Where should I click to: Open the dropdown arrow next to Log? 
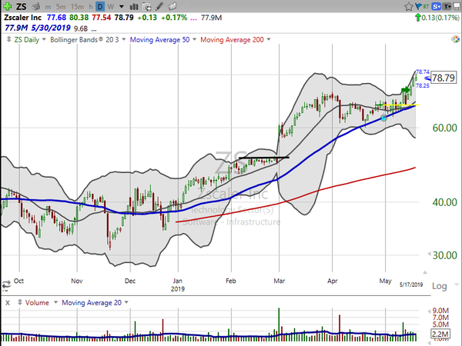click(x=457, y=284)
